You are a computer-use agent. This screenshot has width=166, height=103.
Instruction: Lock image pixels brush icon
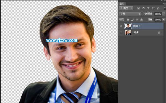(133, 20)
